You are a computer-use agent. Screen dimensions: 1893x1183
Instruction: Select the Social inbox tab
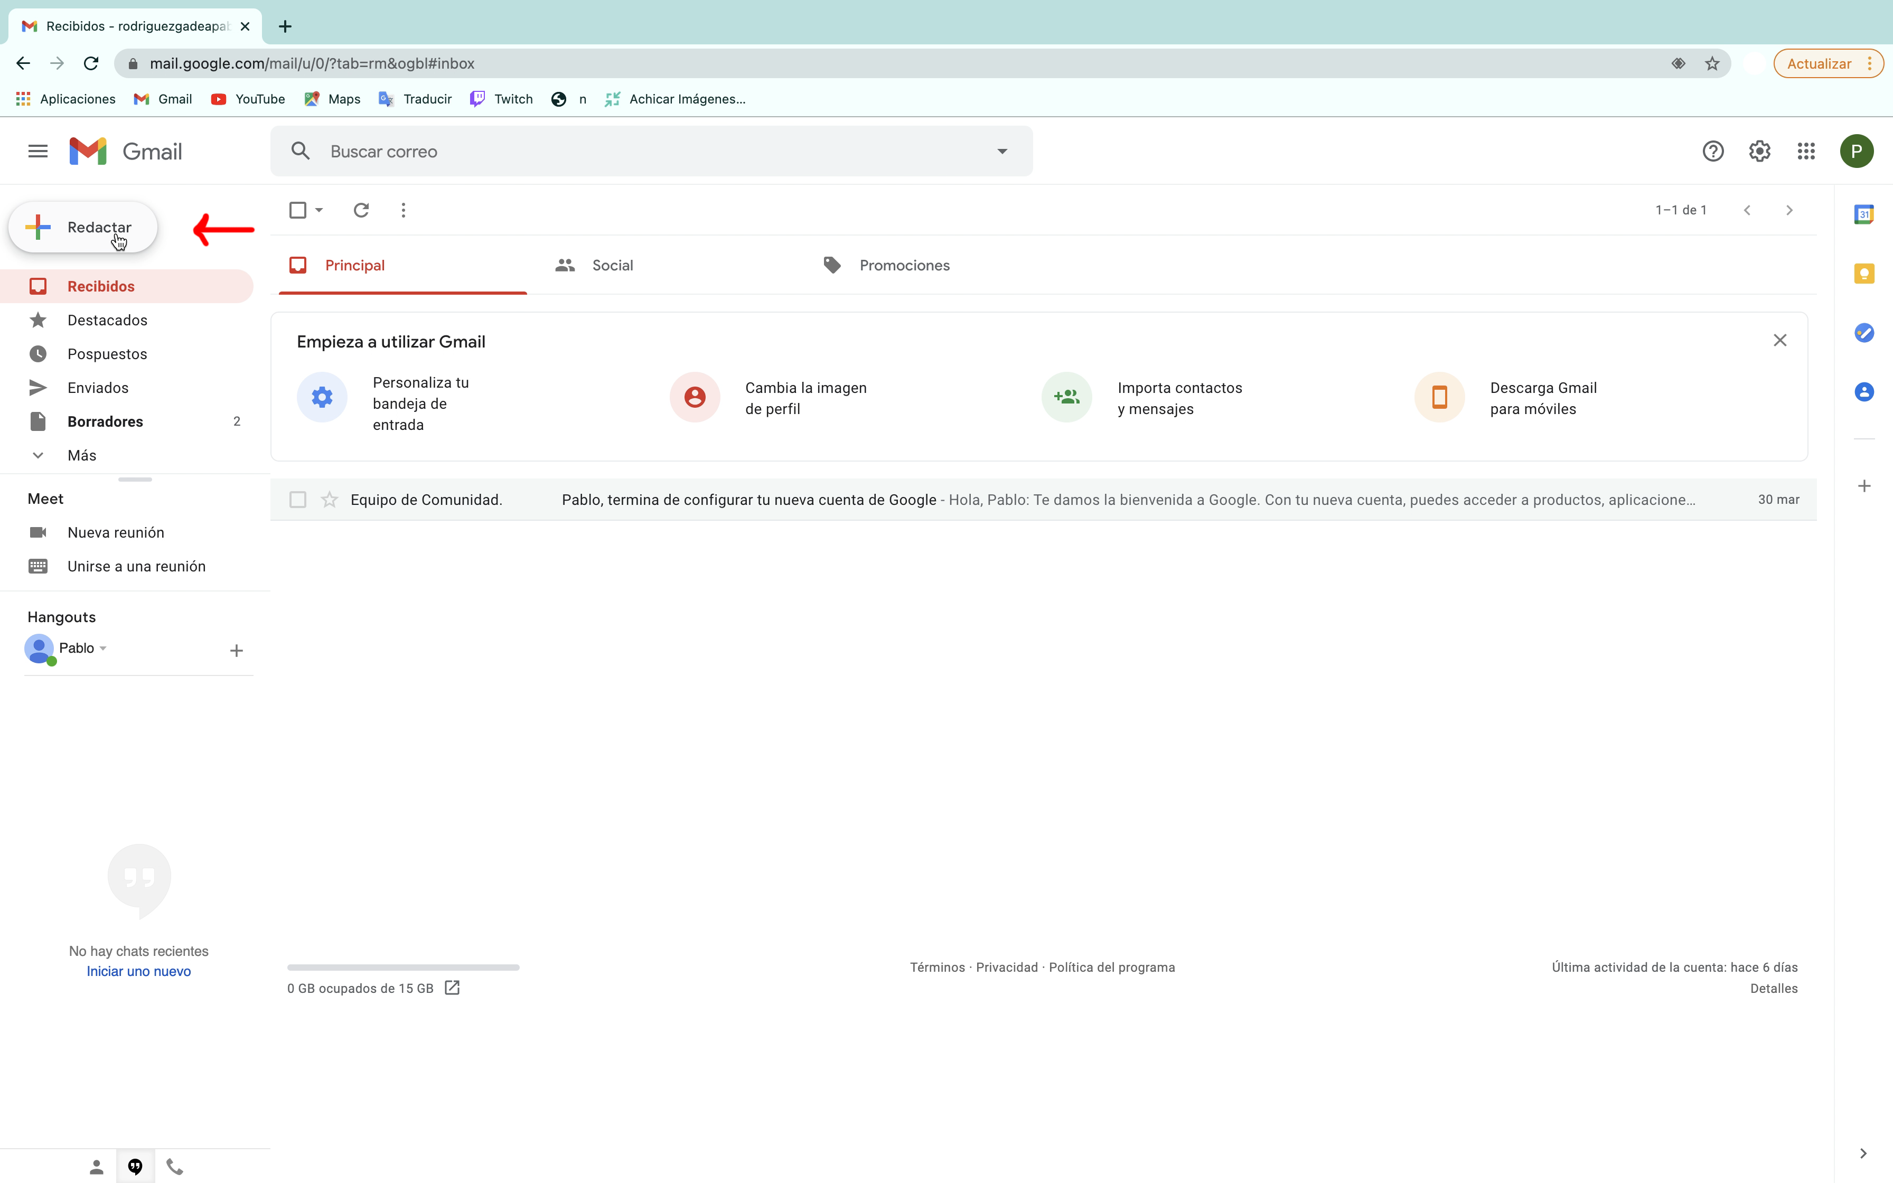(x=613, y=265)
